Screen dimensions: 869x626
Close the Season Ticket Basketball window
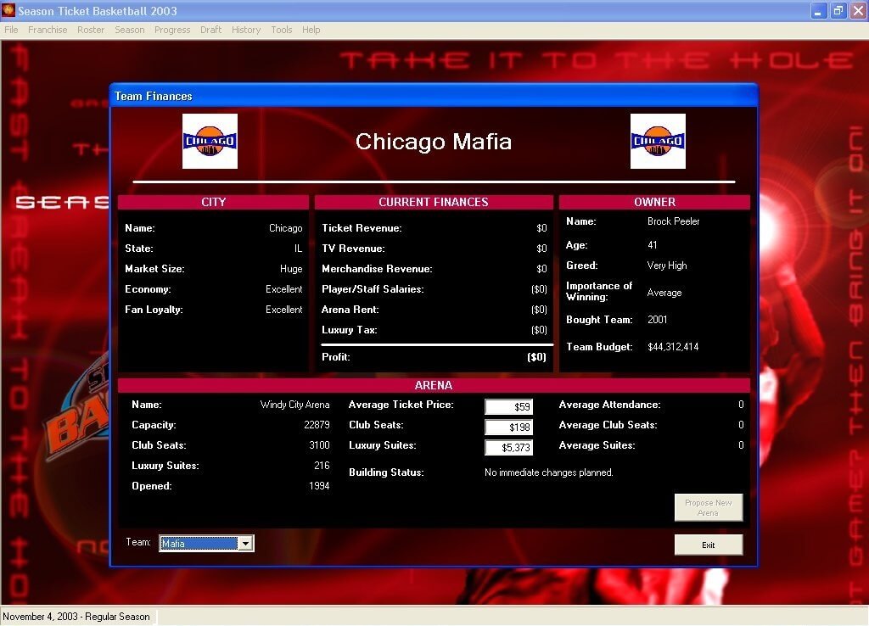(x=859, y=11)
